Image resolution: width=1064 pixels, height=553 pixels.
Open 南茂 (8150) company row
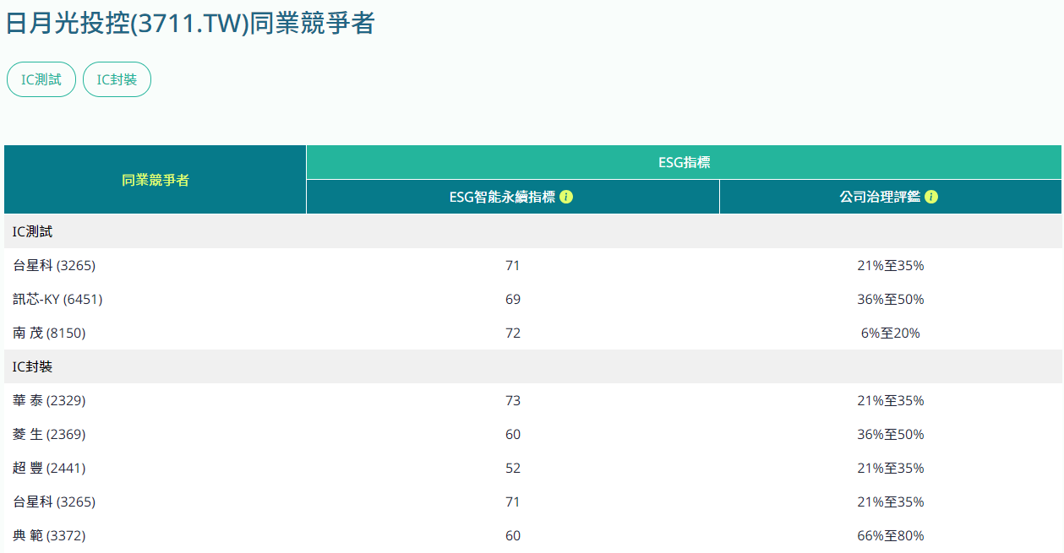point(49,333)
